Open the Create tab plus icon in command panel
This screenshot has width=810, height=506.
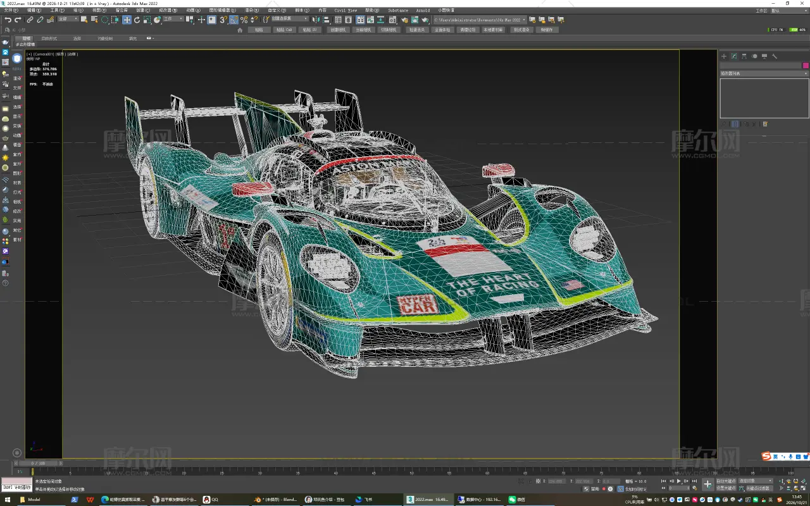[725, 56]
